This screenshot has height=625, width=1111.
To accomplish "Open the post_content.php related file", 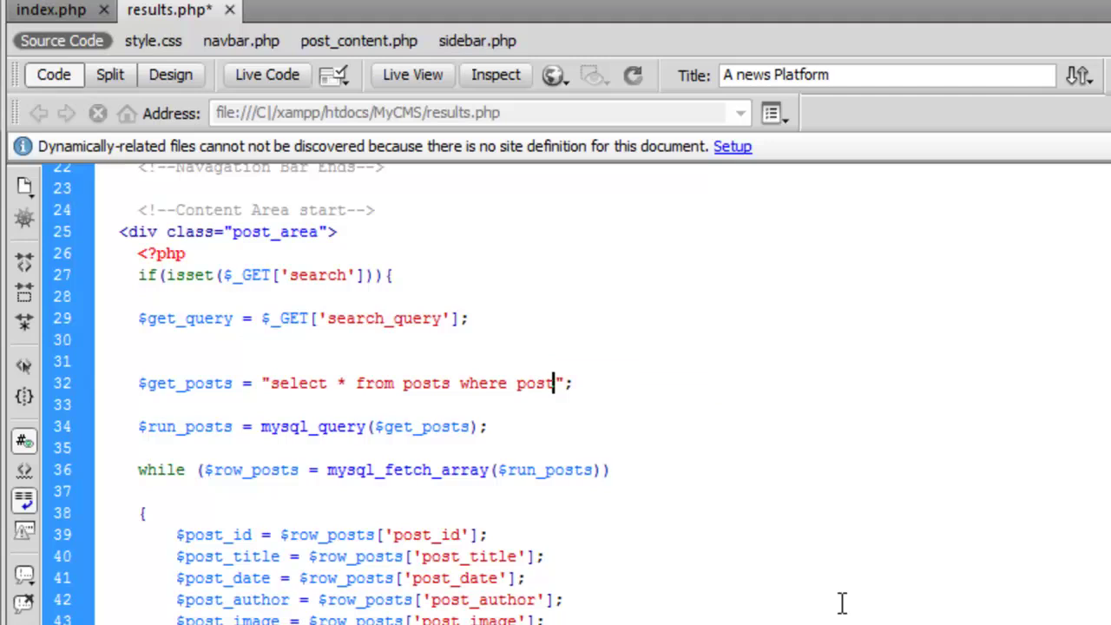I will tap(359, 41).
